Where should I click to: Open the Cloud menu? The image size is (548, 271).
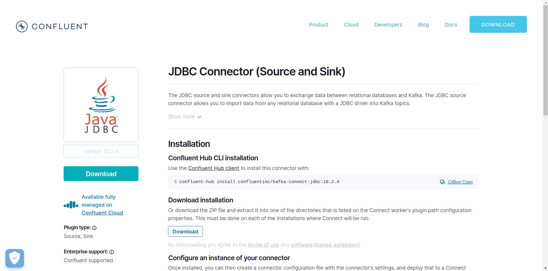pyautogui.click(x=351, y=25)
